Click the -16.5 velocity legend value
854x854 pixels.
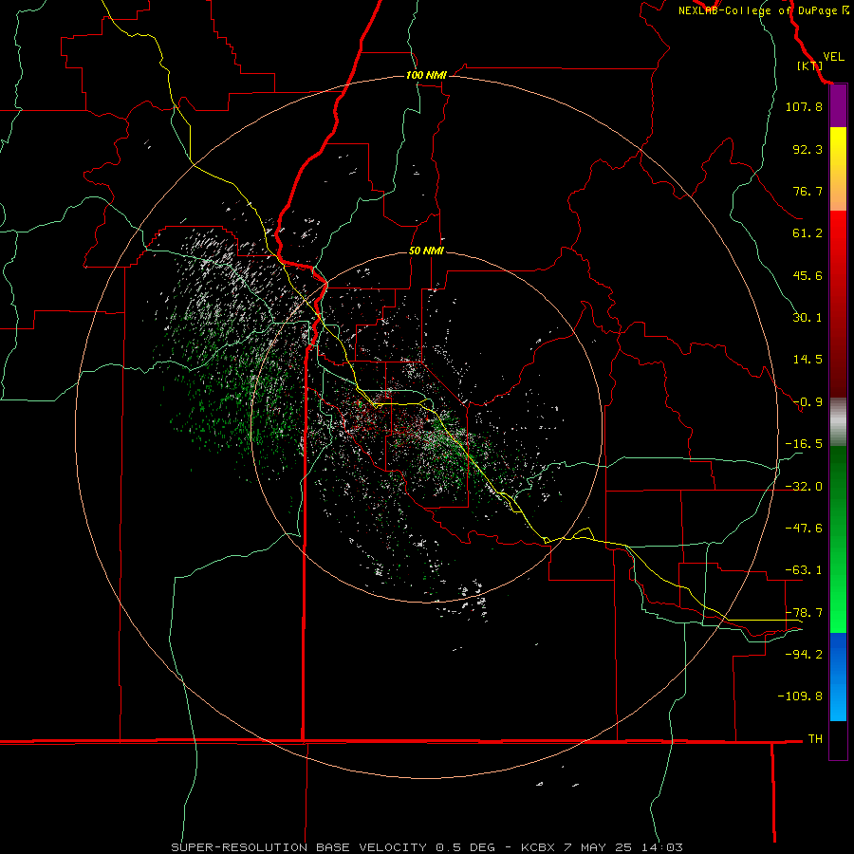[804, 444]
